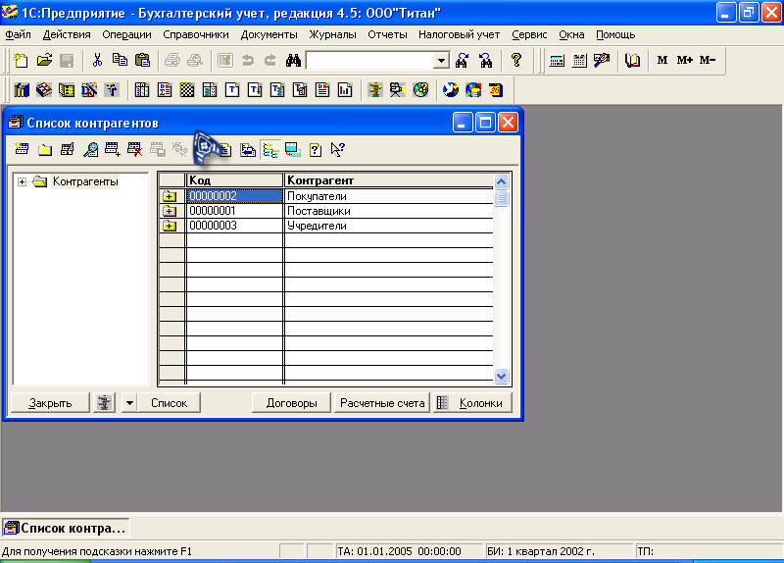784x563 pixels.
Task: Toggle hierarchical list tree view button
Action: 270,149
